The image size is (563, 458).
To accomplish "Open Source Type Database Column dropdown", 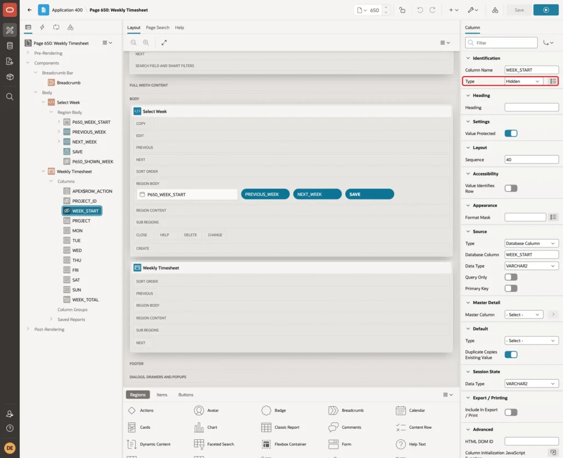I will pos(532,243).
